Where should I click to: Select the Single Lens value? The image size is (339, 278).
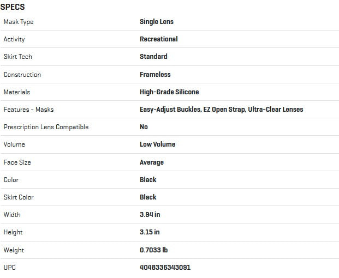click(157, 22)
